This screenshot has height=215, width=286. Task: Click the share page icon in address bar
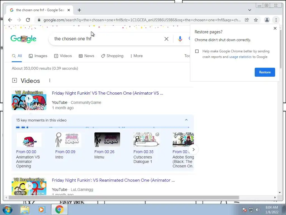pyautogui.click(x=247, y=20)
